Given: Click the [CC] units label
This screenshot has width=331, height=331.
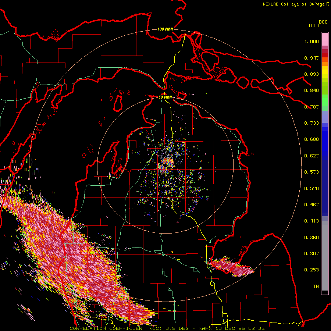Looking at the screenshot, I should 314,25.
